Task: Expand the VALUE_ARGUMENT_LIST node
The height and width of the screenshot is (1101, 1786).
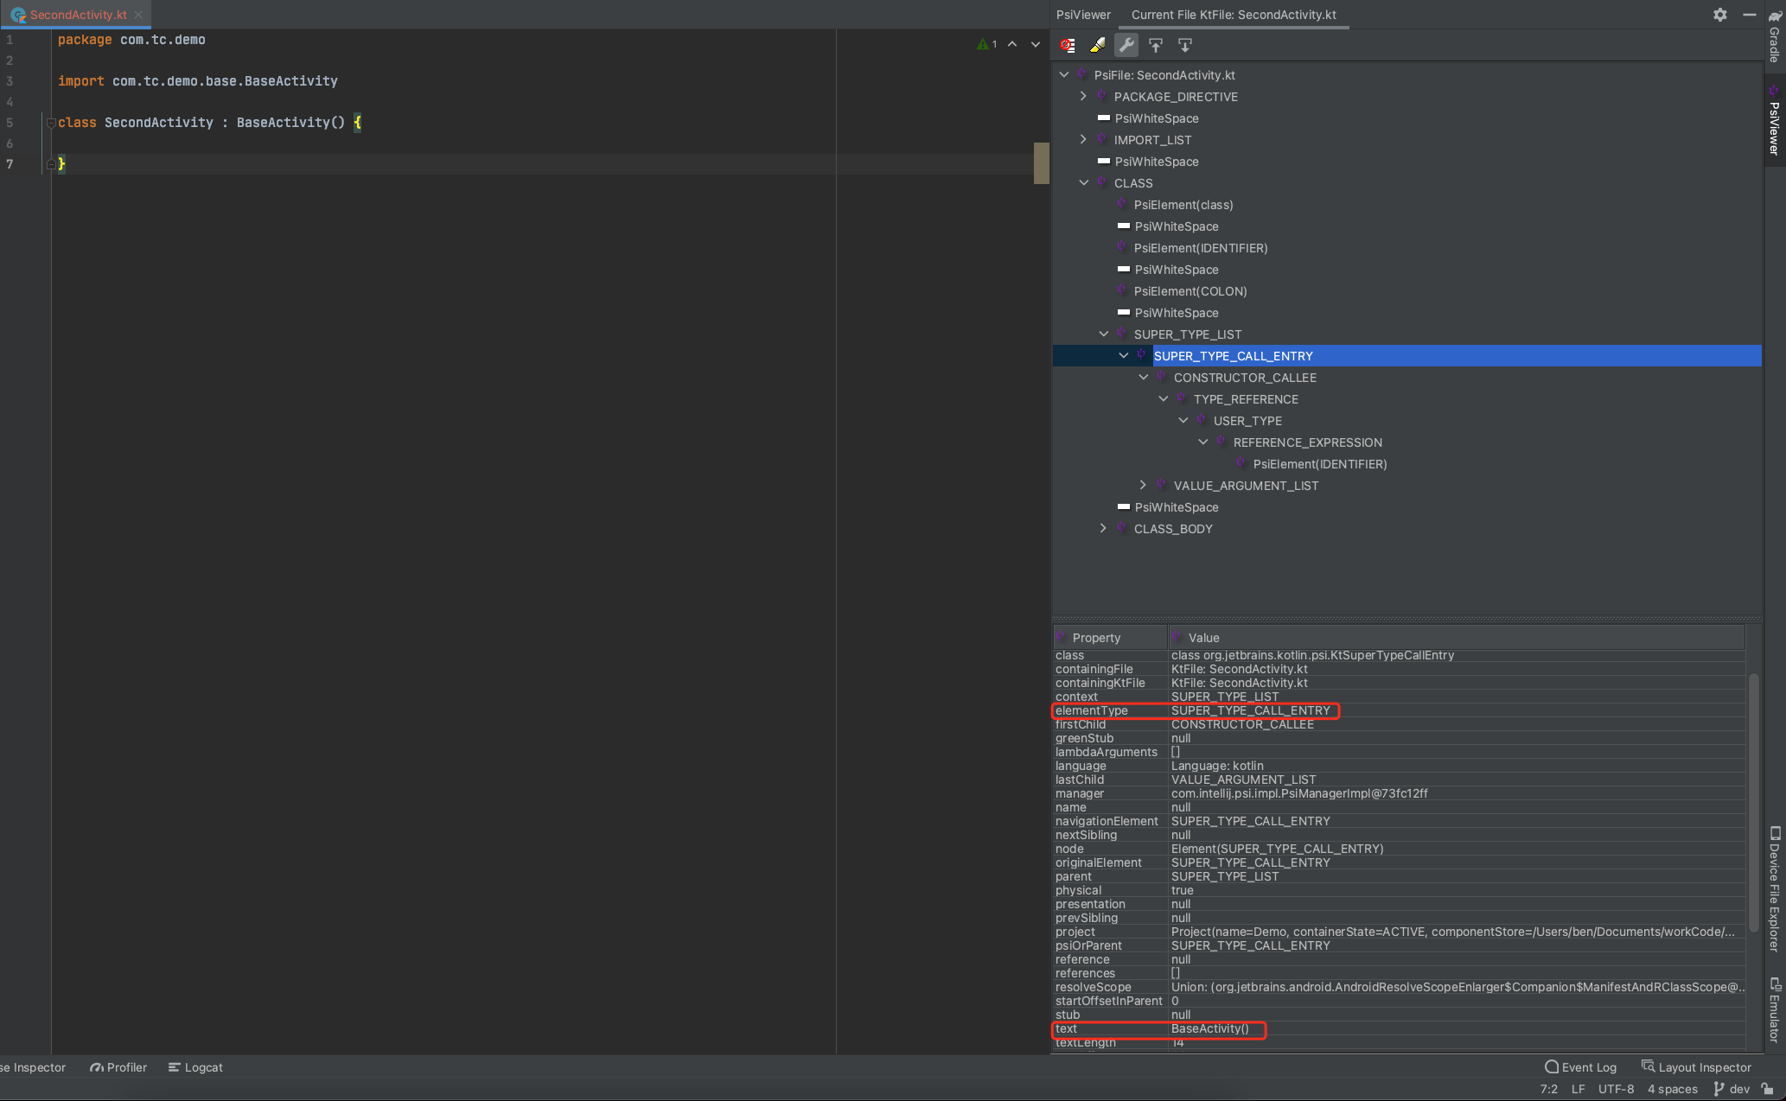Action: 1143,486
